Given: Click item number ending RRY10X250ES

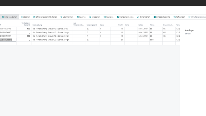Looking at the screenshot, I should coord(6,29).
